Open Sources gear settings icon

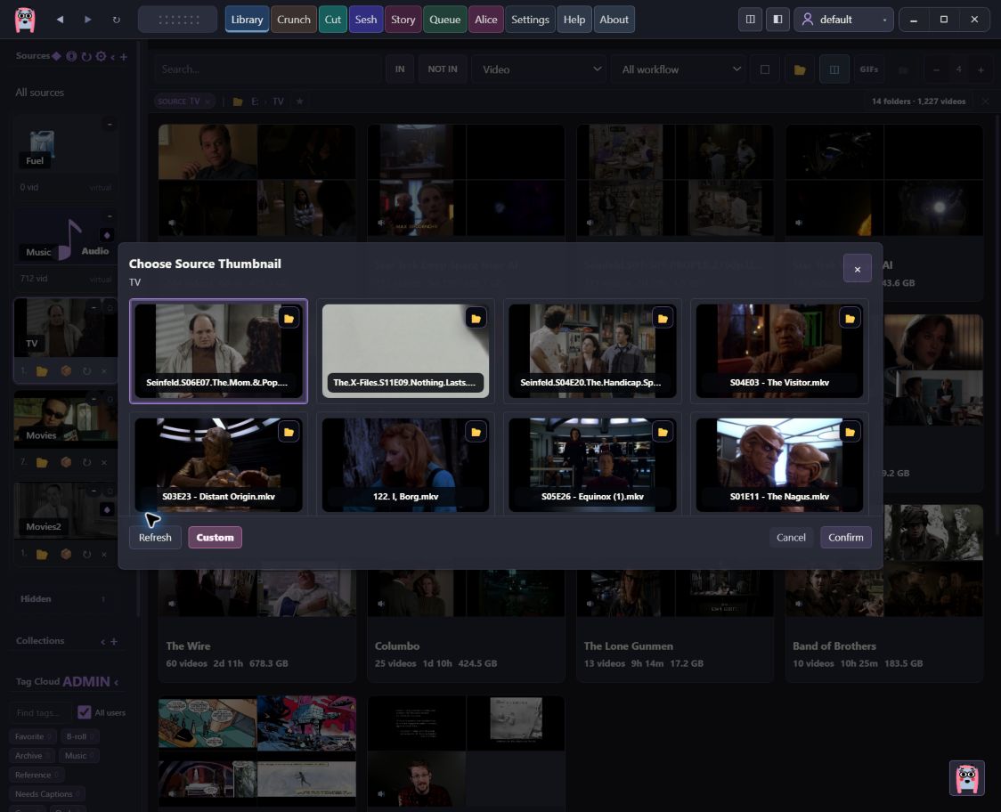101,56
